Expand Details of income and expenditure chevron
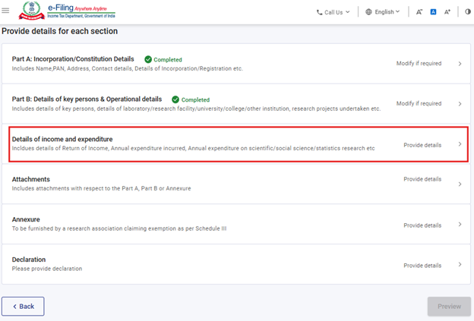Screen dimensions: 474x321 [x=460, y=144]
